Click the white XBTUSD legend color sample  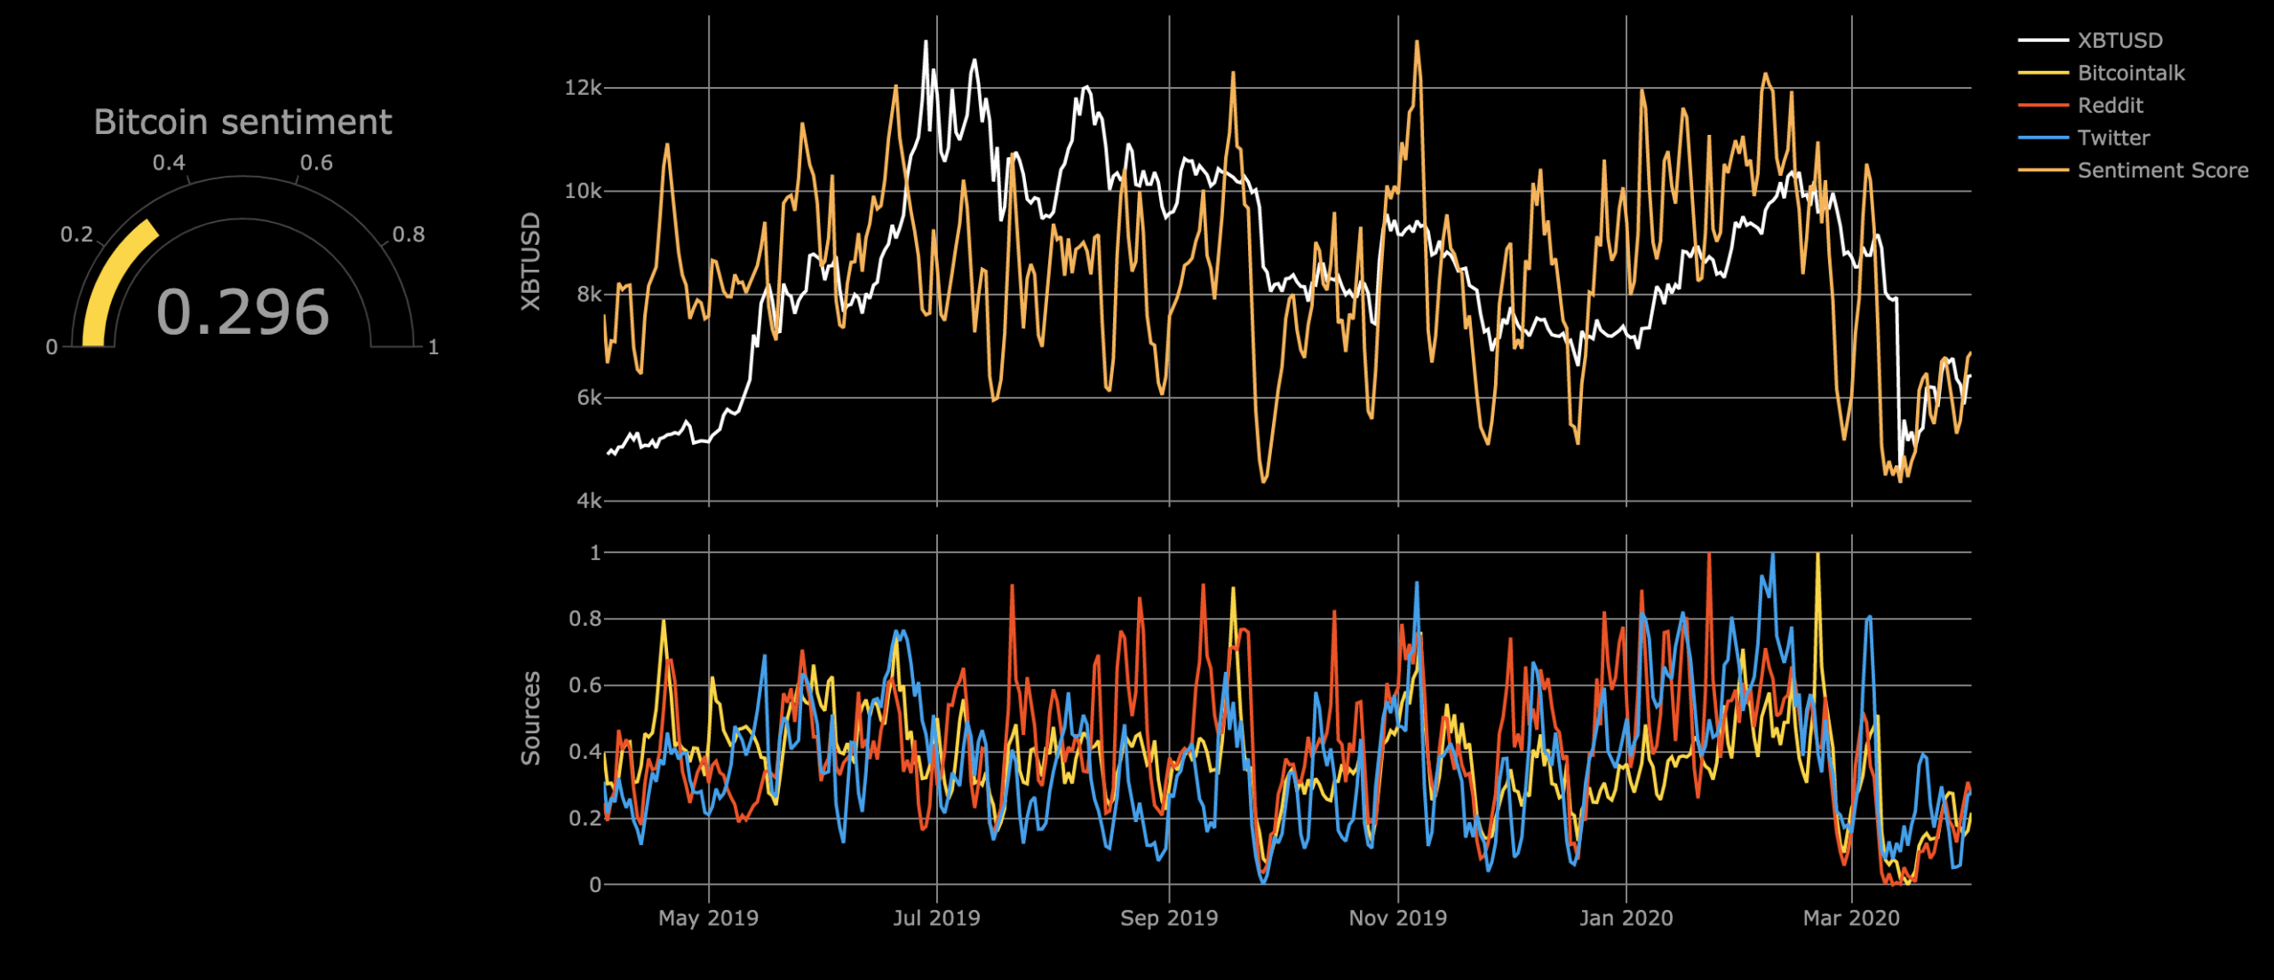[2045, 39]
